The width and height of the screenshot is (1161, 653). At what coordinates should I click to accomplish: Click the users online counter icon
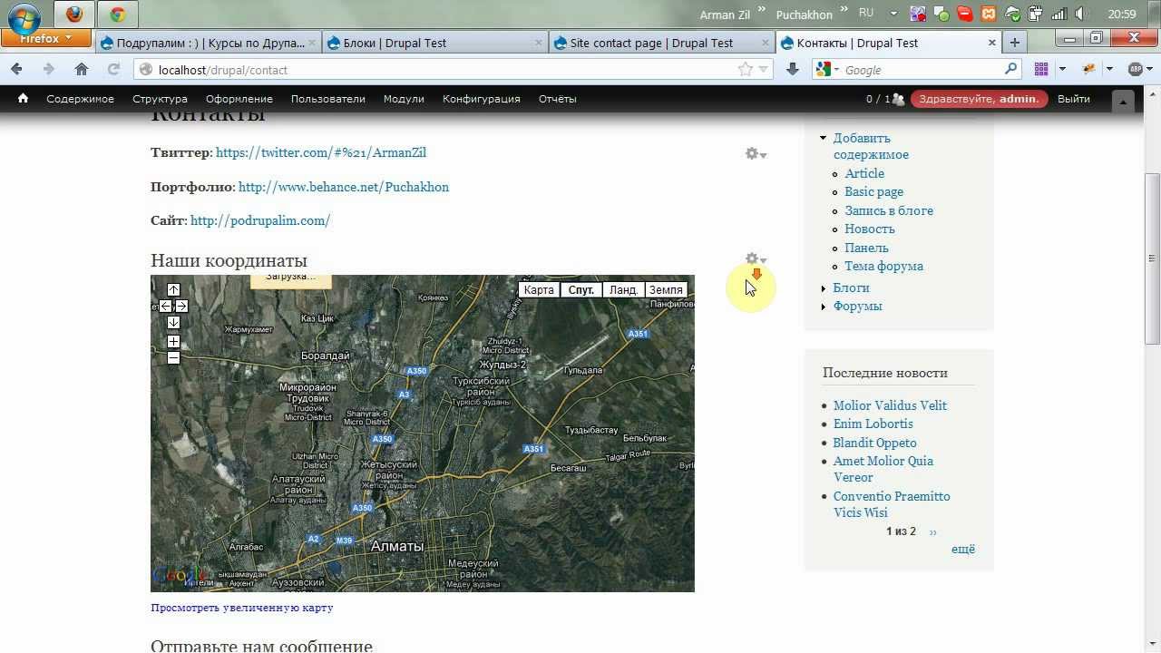click(898, 99)
